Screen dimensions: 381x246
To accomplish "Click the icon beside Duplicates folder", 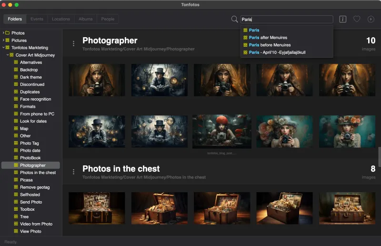I will [x=16, y=92].
